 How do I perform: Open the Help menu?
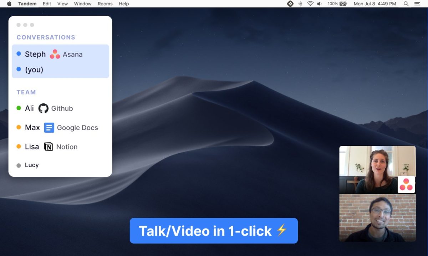pos(124,4)
